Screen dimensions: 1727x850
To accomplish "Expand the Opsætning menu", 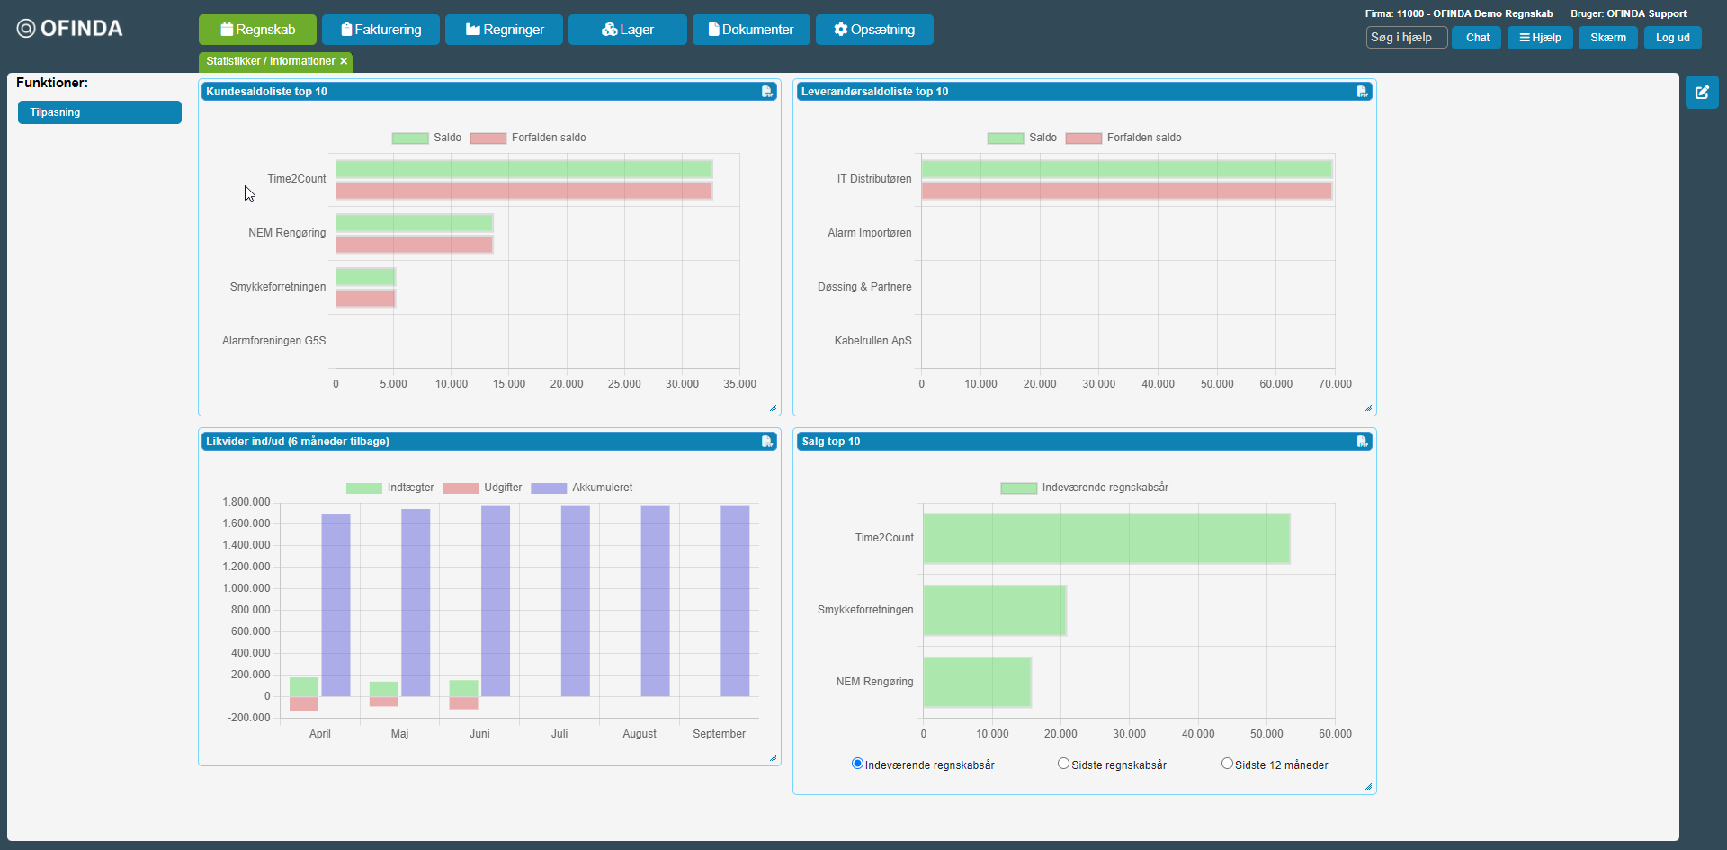I will (x=873, y=30).
